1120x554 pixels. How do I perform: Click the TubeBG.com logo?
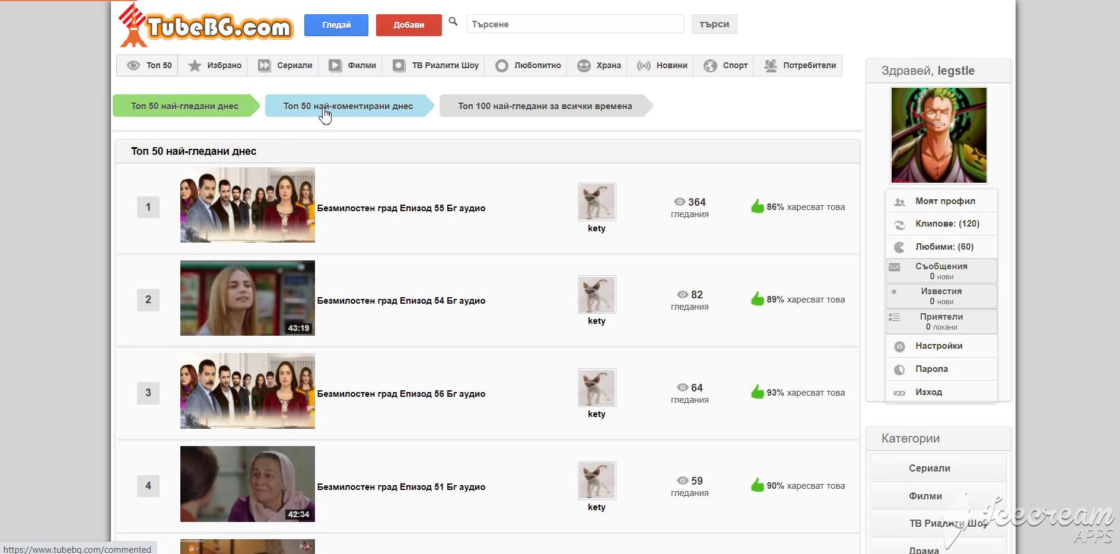[x=205, y=26]
